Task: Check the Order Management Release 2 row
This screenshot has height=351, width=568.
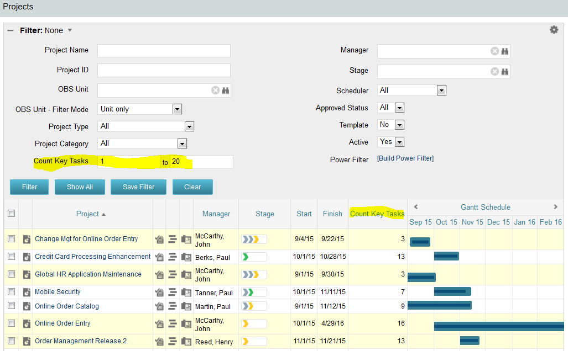Action: point(12,341)
